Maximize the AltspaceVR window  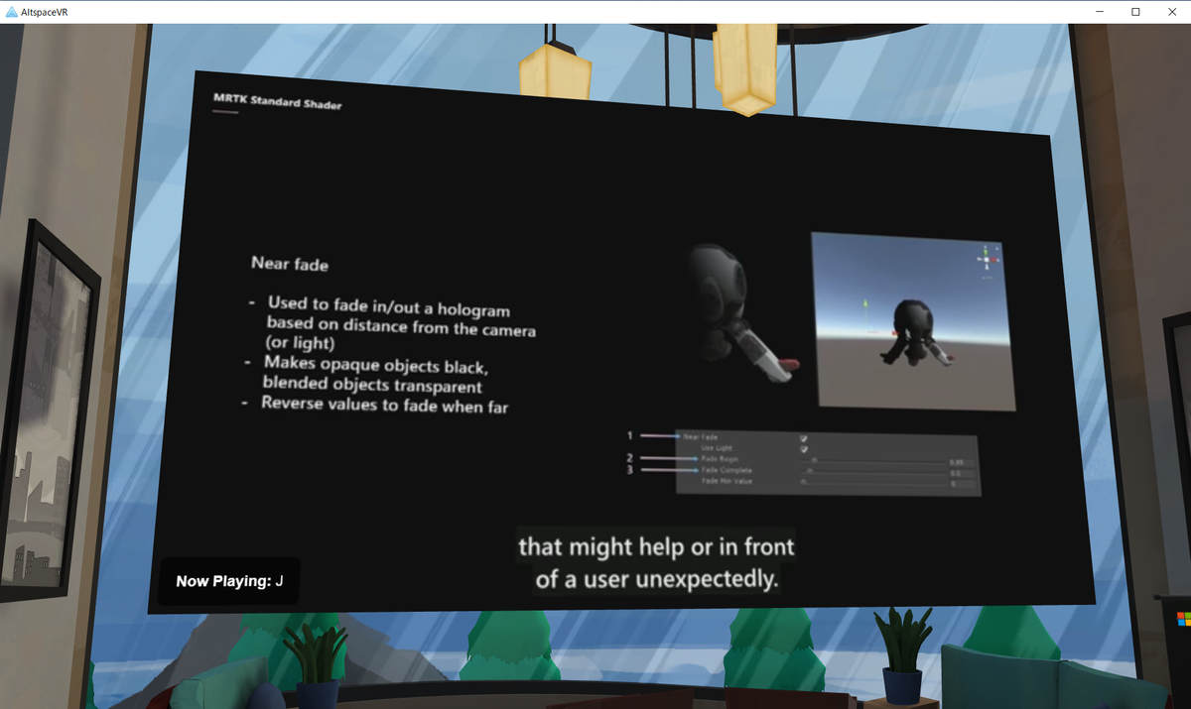1135,11
